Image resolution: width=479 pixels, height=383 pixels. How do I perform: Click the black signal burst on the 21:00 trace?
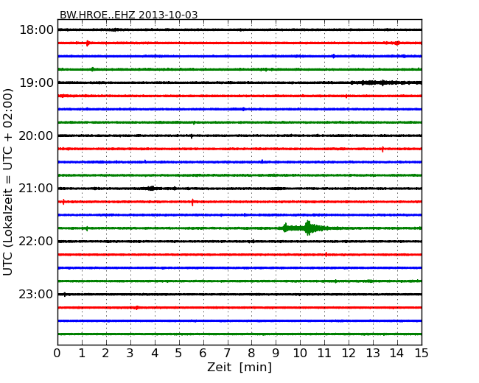pos(152,188)
